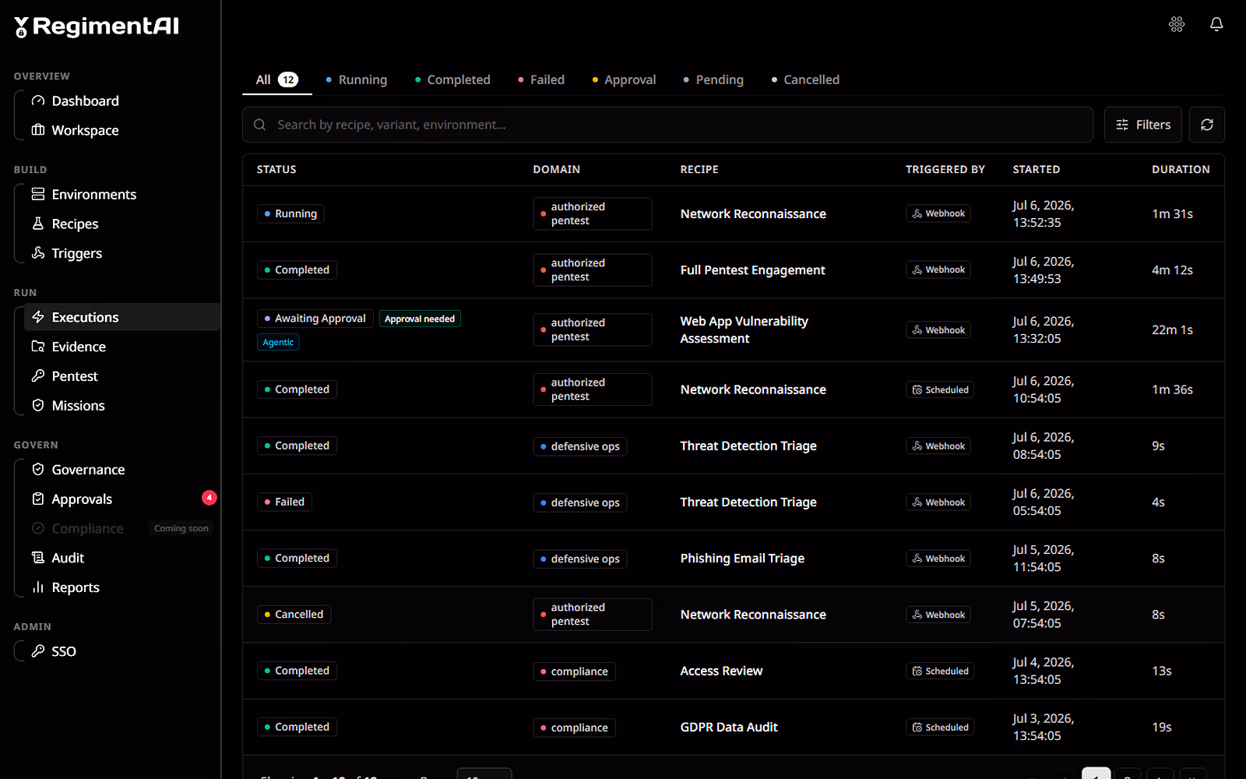Open SSO settings via the key icon
1246x779 pixels.
click(x=37, y=651)
